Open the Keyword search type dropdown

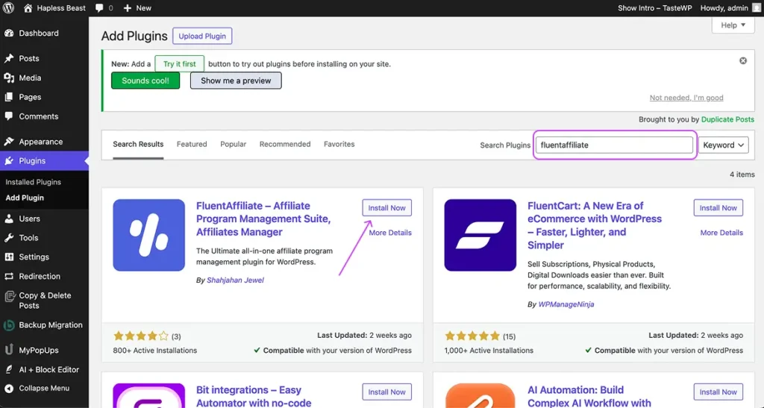click(x=724, y=145)
